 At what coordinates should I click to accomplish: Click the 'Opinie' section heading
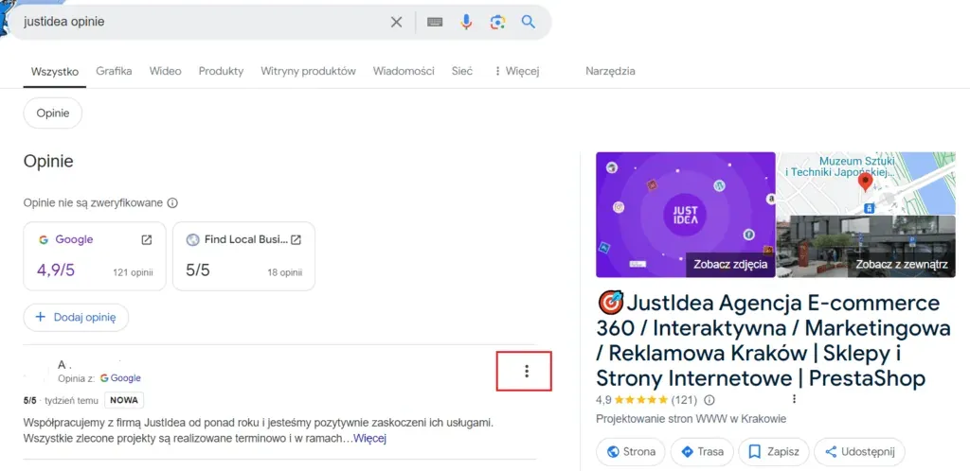(x=48, y=162)
